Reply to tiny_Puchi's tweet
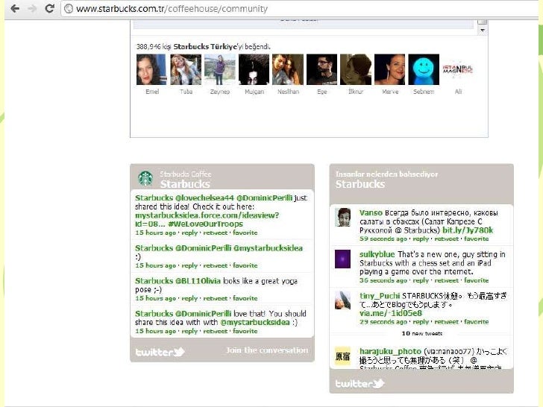Screen dimensions: 543x407 421,322
